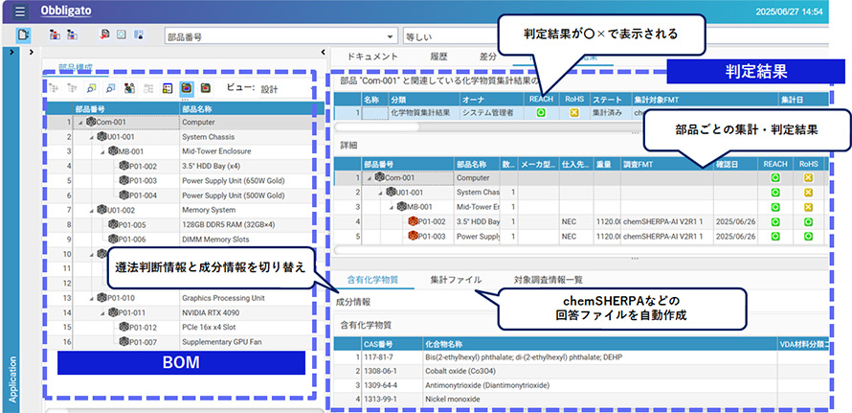Collapse P01-010 Graphics Processing Unit node
This screenshot has height=413, width=852.
pos(91,298)
